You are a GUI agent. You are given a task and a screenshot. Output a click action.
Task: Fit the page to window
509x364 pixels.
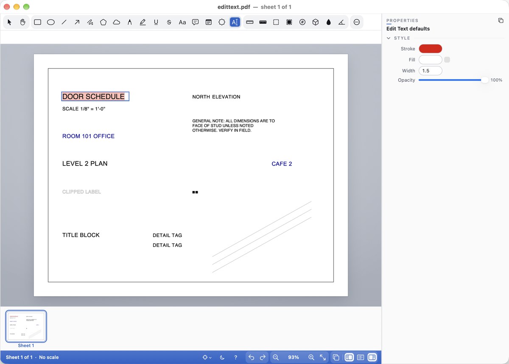click(x=323, y=357)
